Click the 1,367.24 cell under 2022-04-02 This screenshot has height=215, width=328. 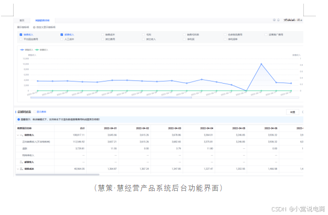point(144,169)
